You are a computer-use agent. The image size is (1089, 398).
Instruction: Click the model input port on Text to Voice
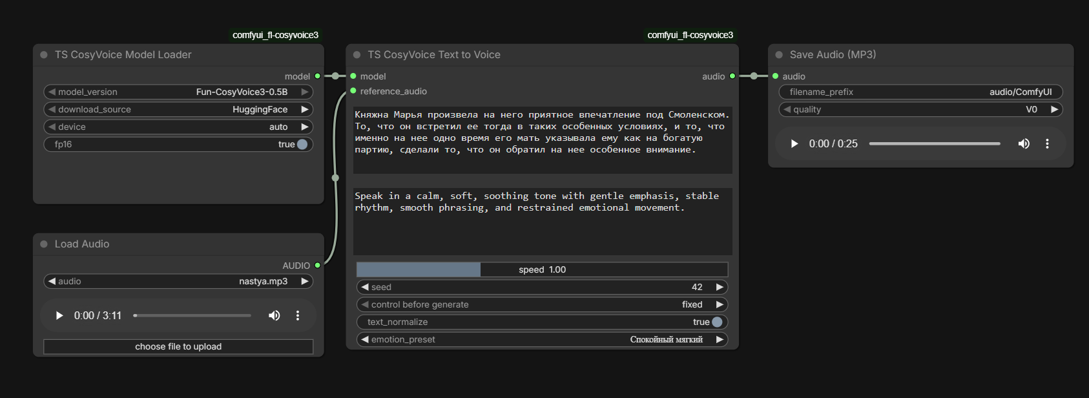[353, 76]
